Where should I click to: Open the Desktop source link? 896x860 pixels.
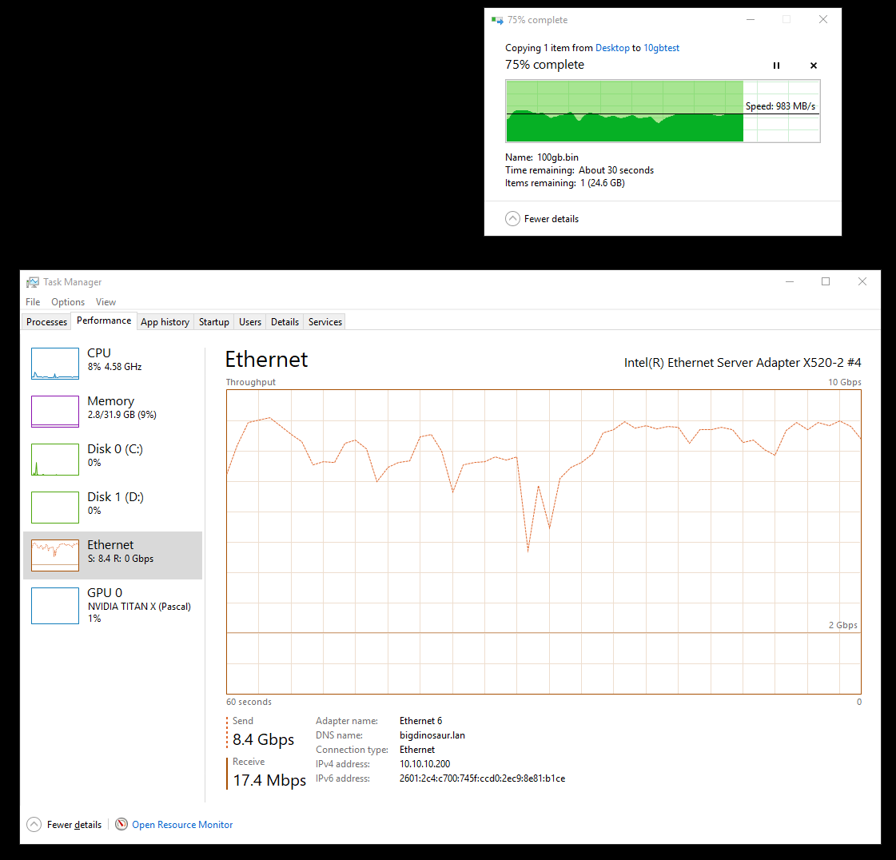point(612,48)
